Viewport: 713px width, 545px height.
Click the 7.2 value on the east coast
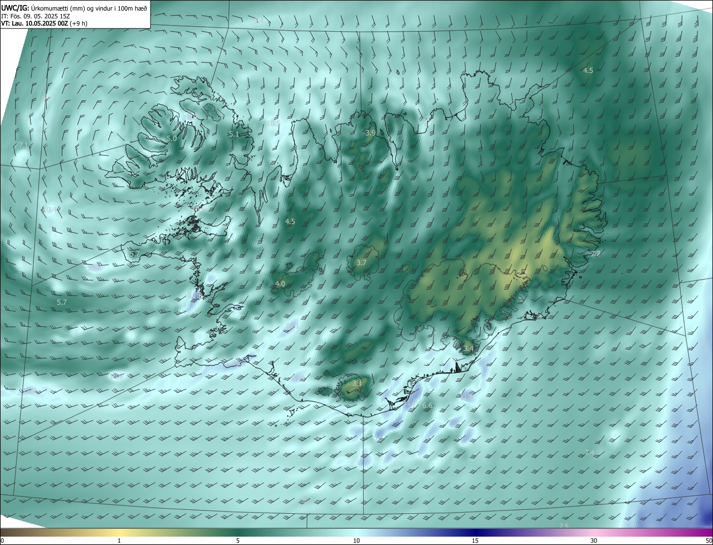click(x=595, y=254)
